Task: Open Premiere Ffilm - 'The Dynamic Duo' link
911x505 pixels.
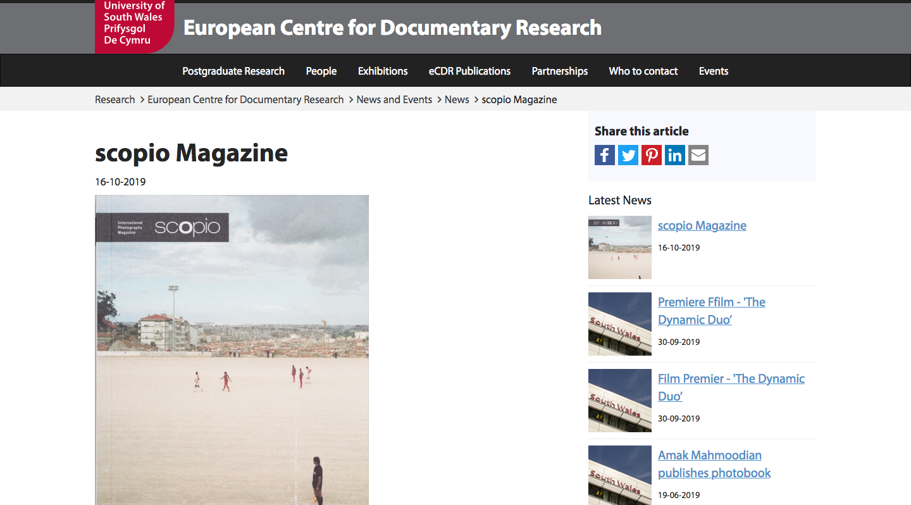Action: point(712,311)
